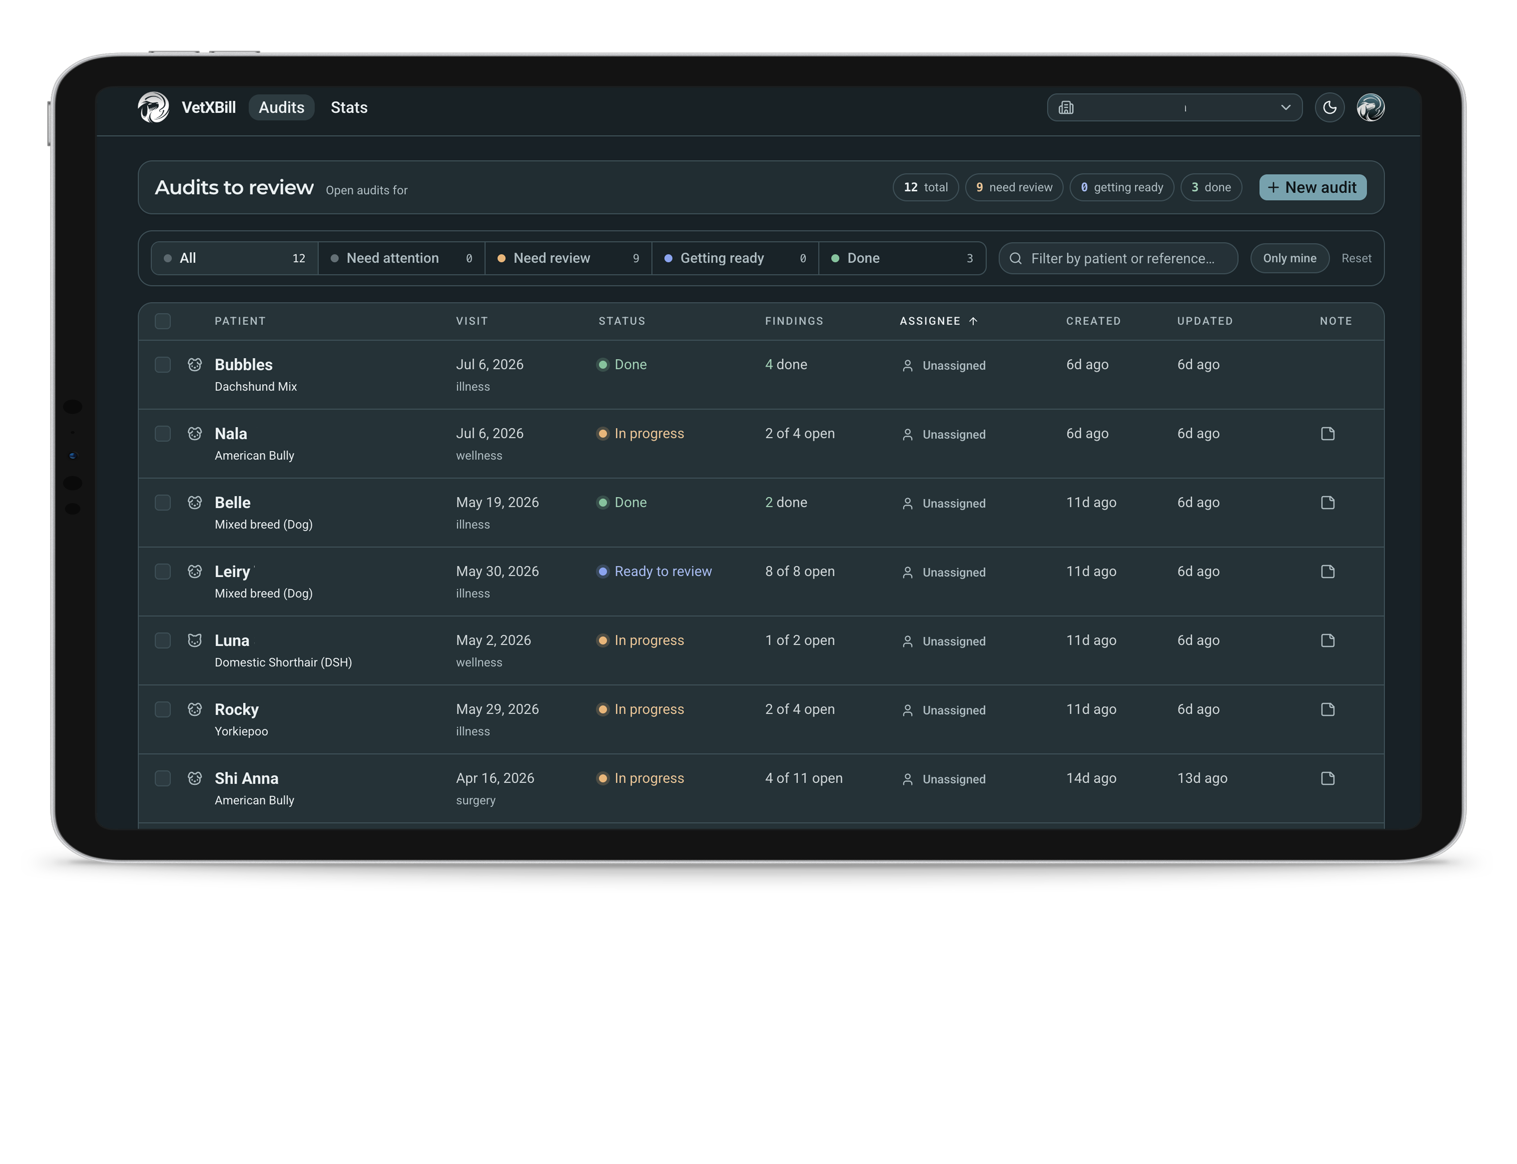Sort by the Created column header
This screenshot has width=1517, height=1164.
click(1092, 321)
